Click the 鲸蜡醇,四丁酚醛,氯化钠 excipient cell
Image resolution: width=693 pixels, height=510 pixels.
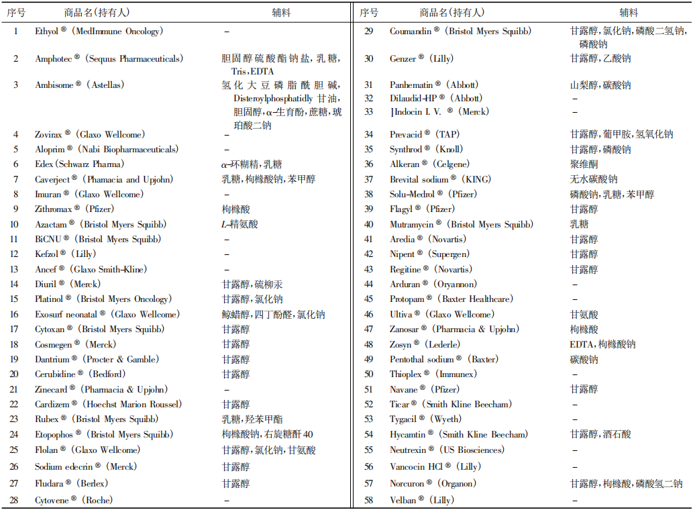pyautogui.click(x=273, y=314)
